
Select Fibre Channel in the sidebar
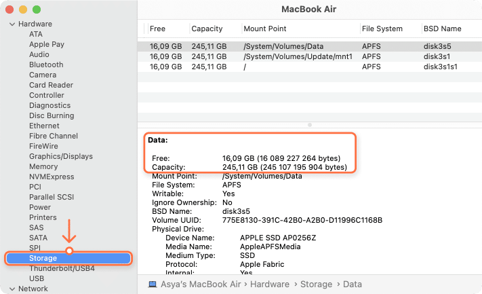click(54, 136)
